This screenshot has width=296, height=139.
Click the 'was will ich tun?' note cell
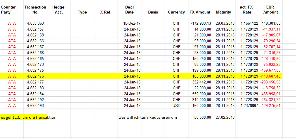pos(148,117)
